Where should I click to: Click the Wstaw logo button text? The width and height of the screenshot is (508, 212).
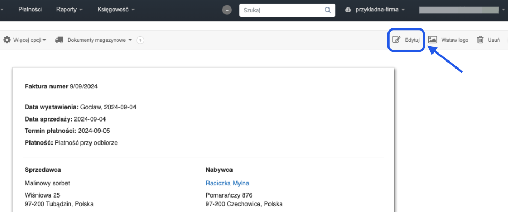(x=454, y=40)
